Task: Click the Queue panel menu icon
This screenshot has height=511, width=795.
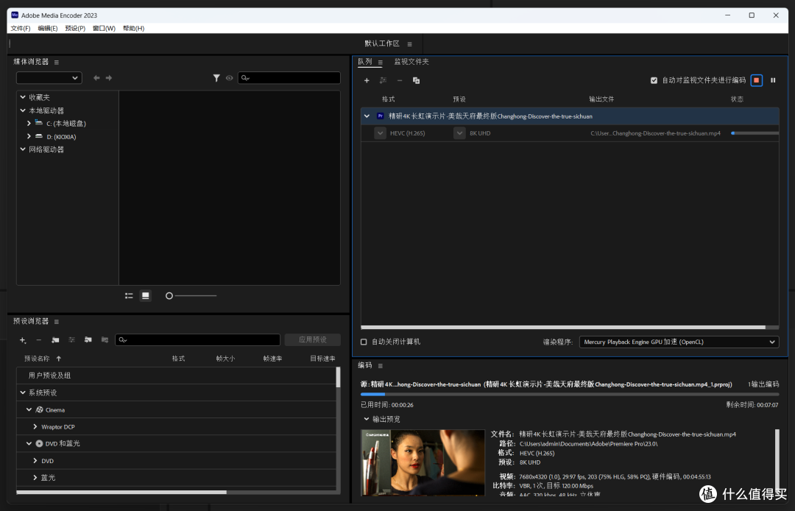Action: point(381,63)
